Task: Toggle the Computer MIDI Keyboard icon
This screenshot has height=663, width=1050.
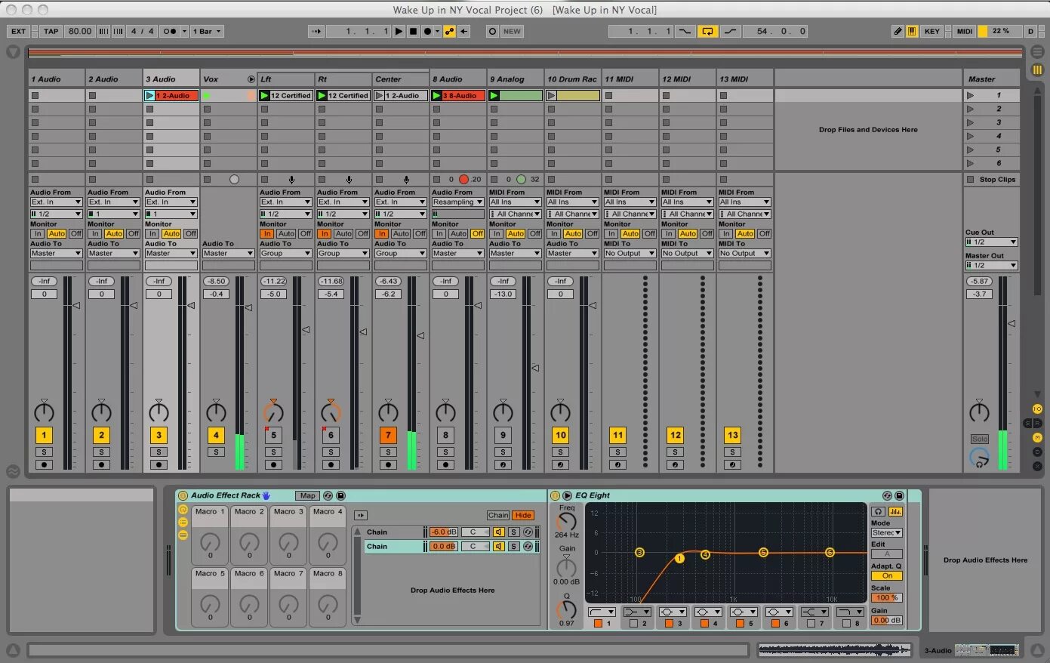Action: pos(912,31)
